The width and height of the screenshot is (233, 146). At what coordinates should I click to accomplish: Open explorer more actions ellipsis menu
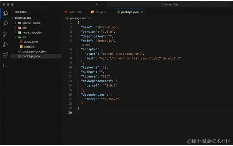(57, 12)
